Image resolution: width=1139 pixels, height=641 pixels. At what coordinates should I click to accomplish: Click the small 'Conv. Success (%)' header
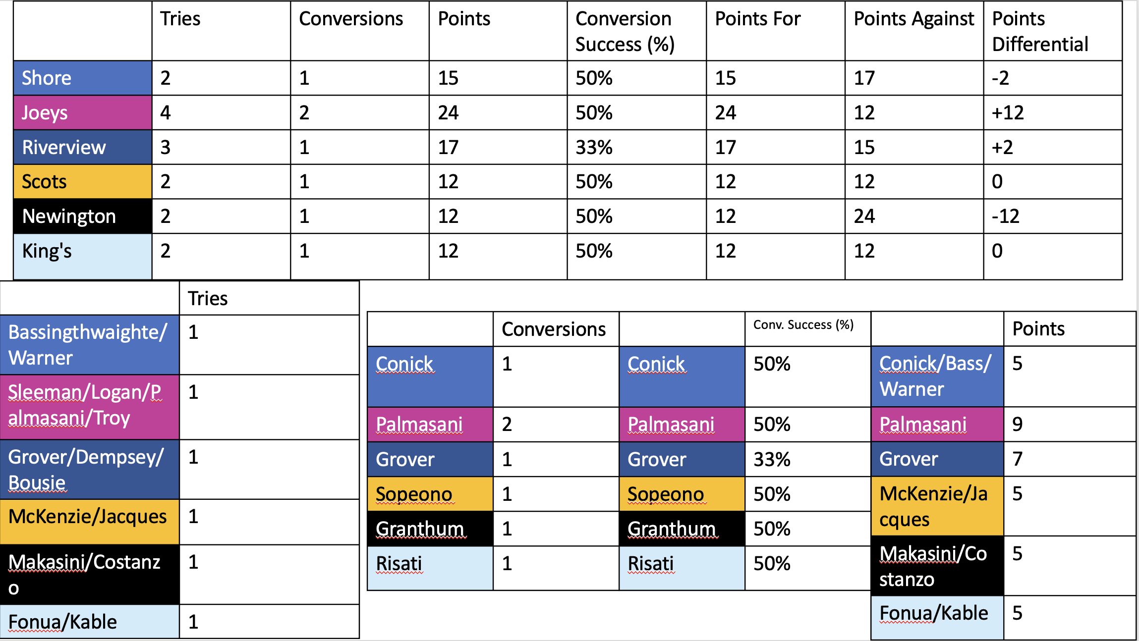[x=803, y=325]
